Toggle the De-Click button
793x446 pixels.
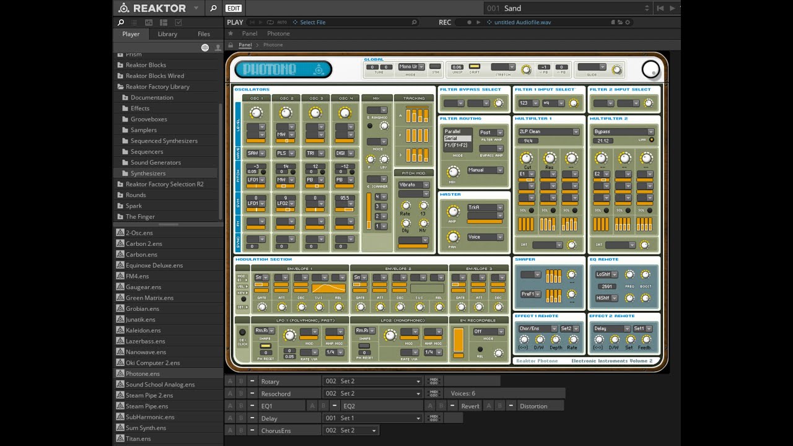click(242, 333)
